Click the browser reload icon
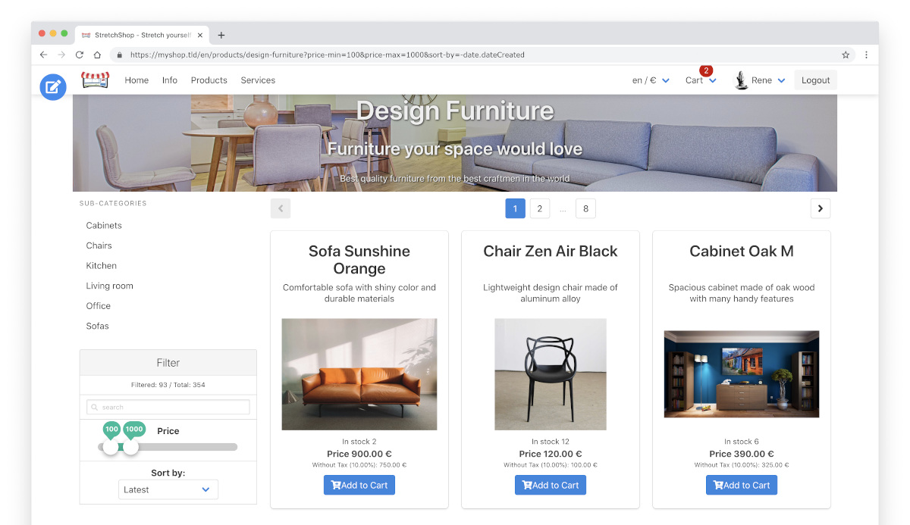Screen dimensions: 910x525 pyautogui.click(x=80, y=55)
